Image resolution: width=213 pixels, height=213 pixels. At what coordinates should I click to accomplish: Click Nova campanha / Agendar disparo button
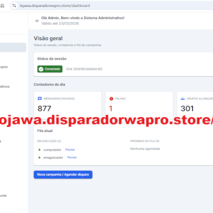click(x=63, y=175)
